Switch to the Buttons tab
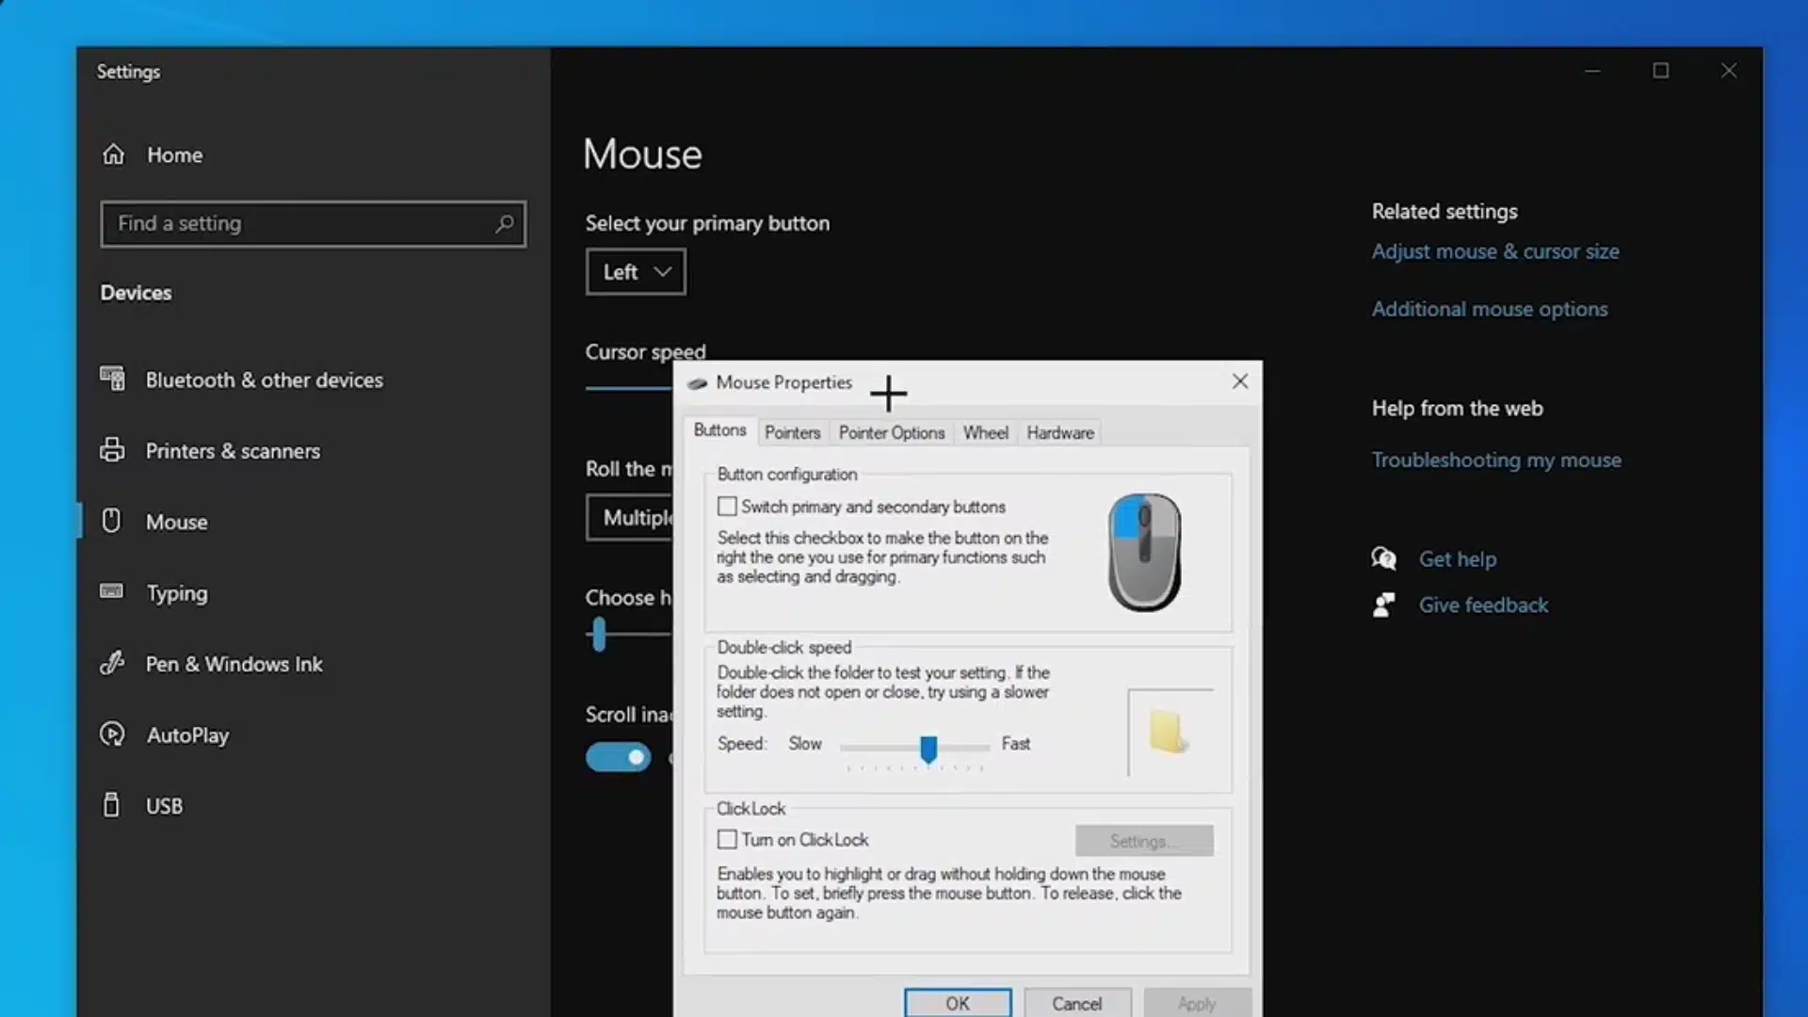Screen dimensions: 1808x1017 coord(720,430)
